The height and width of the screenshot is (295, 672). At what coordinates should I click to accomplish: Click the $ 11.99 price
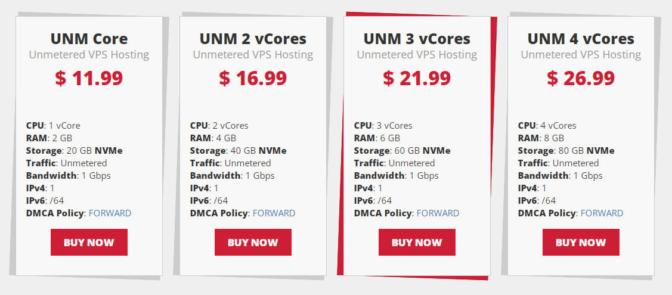[x=89, y=78]
